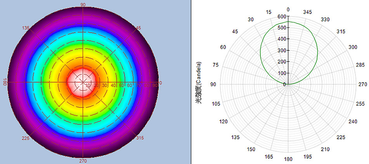Select the 315 angle label on the color map
The image size is (369, 164).
(140, 138)
